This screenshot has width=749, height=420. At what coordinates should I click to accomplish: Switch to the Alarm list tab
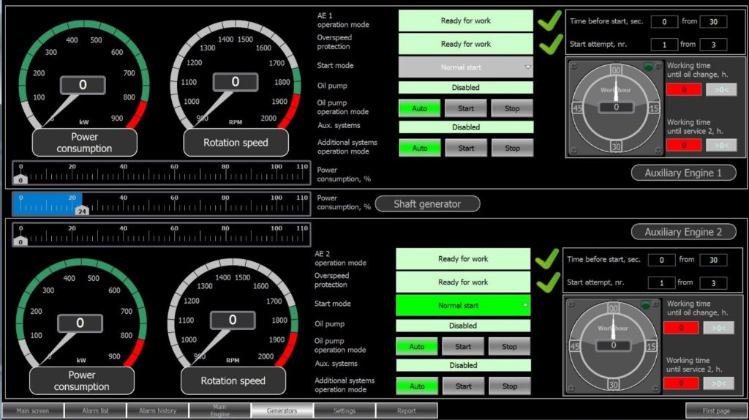click(x=95, y=410)
